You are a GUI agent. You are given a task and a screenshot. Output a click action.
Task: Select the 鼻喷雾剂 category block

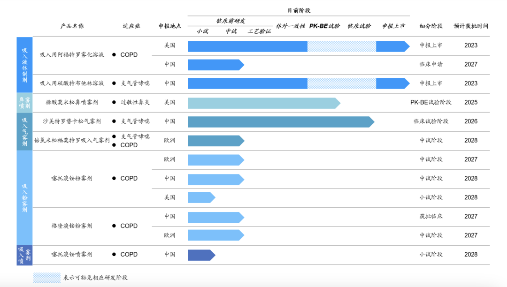tap(24, 102)
